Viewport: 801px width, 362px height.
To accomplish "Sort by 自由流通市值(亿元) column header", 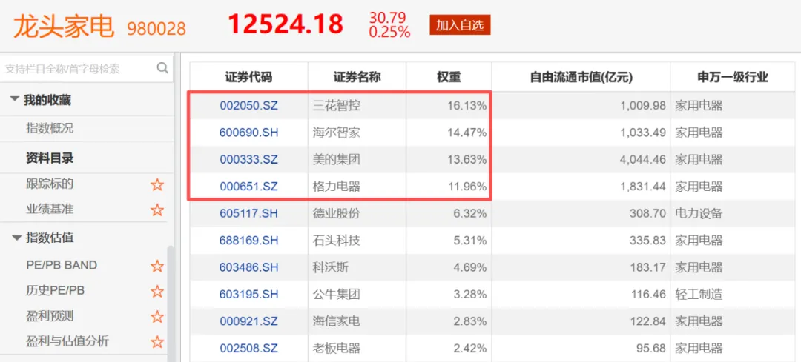I will [581, 77].
